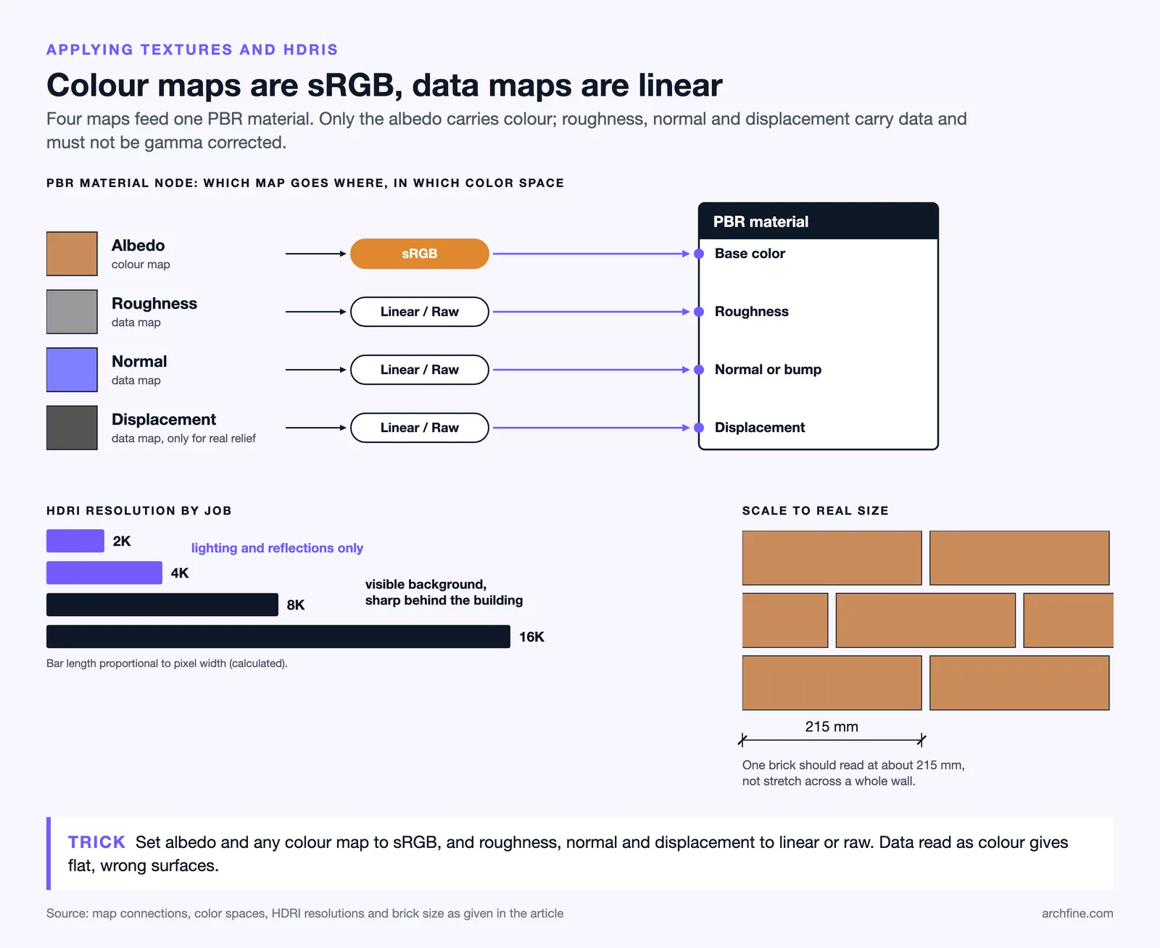This screenshot has height=948, width=1160.
Task: Click the 4K resolution bar
Action: click(104, 573)
